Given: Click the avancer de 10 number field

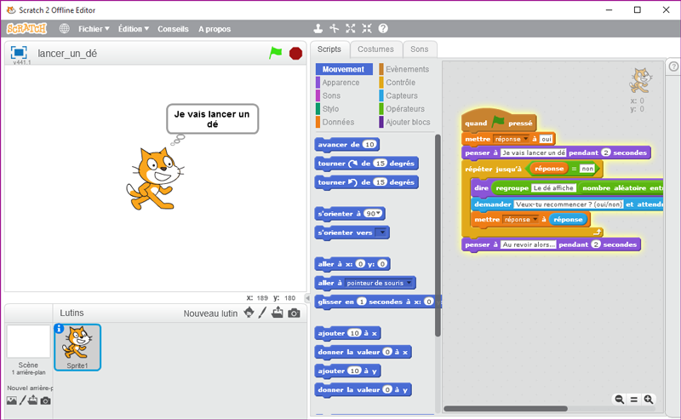Looking at the screenshot, I should coord(369,144).
